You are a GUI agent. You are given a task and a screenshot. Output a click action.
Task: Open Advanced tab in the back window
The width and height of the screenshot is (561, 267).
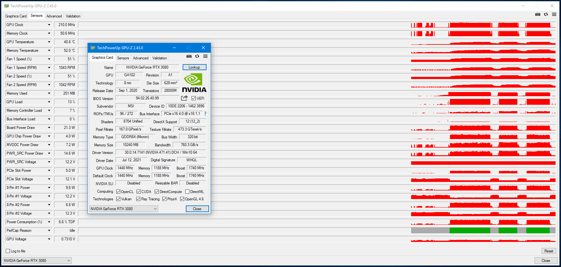point(54,16)
